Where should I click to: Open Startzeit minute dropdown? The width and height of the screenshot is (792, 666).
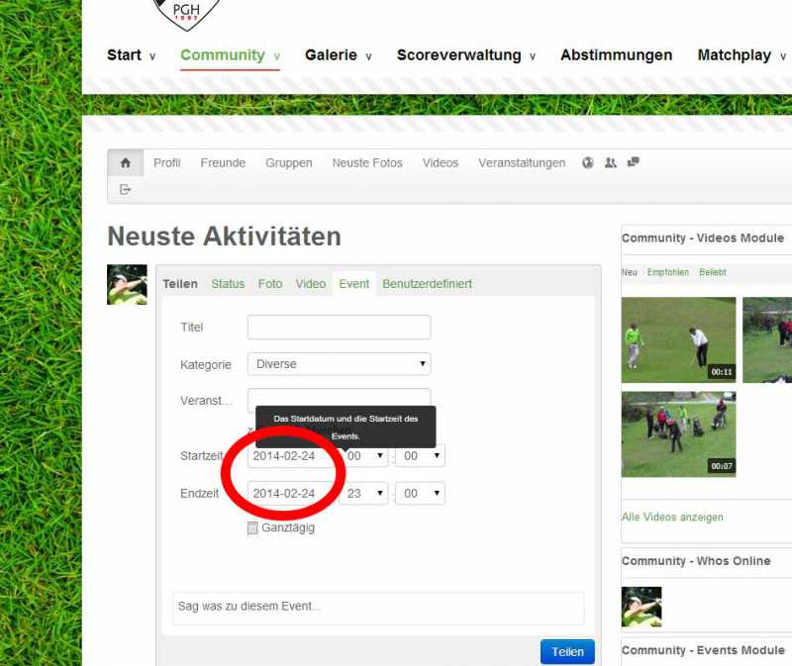(420, 456)
